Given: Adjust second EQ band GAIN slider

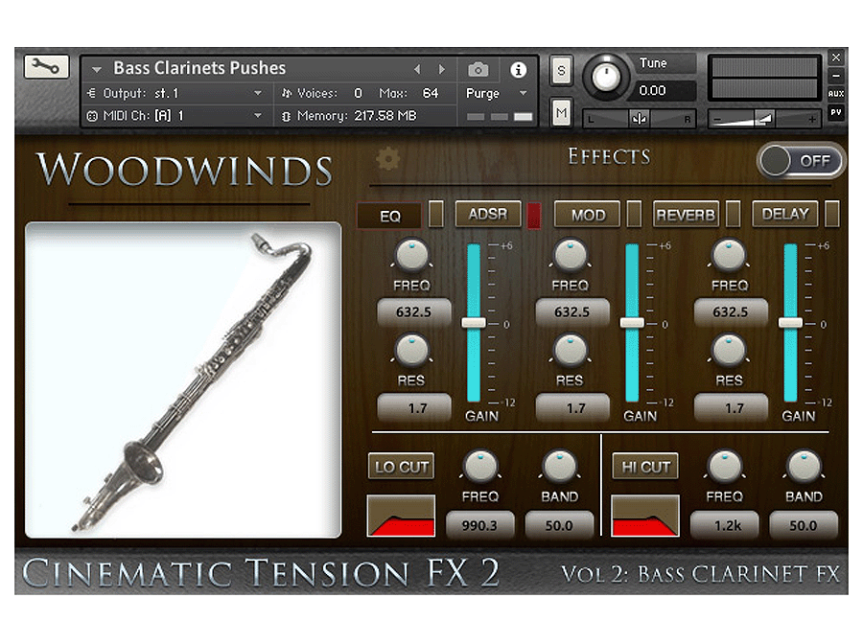Looking at the screenshot, I should point(632,323).
